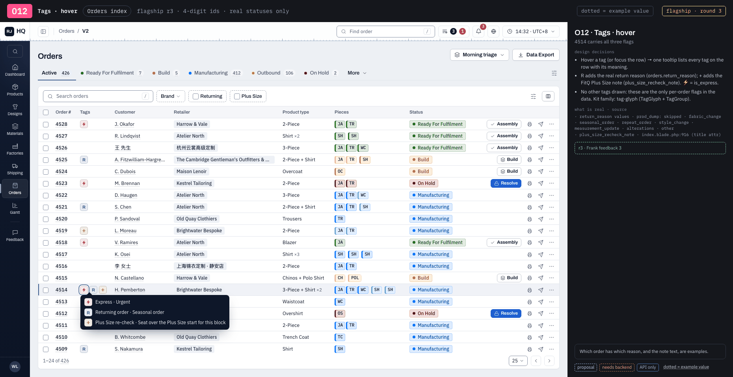Open the rows-per-page 25 dropdown

coord(518,361)
